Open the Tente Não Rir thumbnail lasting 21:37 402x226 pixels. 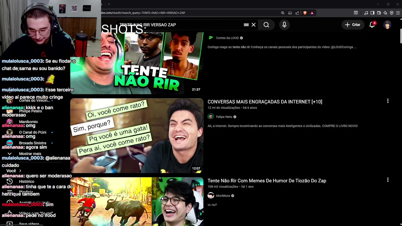tap(137, 63)
